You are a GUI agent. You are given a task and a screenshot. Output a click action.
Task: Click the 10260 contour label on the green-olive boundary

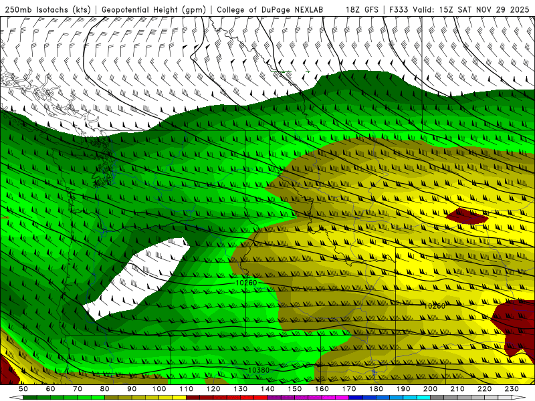coord(246,283)
